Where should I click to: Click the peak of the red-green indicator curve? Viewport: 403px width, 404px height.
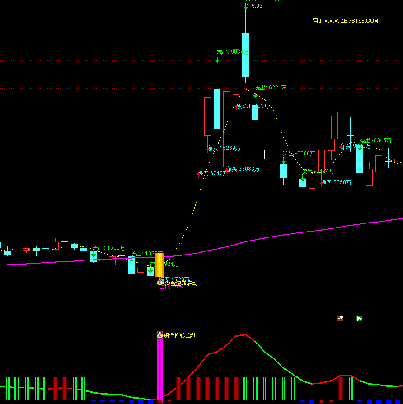click(245, 334)
